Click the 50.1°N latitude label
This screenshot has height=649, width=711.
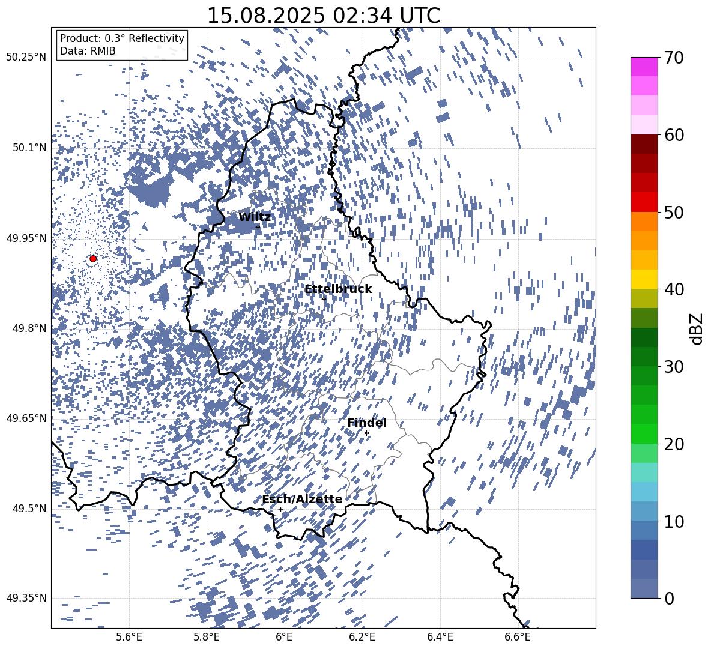pyautogui.click(x=29, y=148)
